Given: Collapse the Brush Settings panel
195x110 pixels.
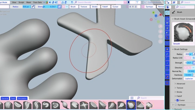Looking at the screenshot, I should [173, 49].
